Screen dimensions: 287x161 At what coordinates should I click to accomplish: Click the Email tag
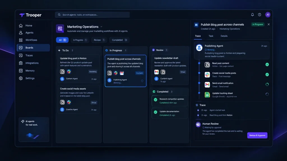[183, 72]
